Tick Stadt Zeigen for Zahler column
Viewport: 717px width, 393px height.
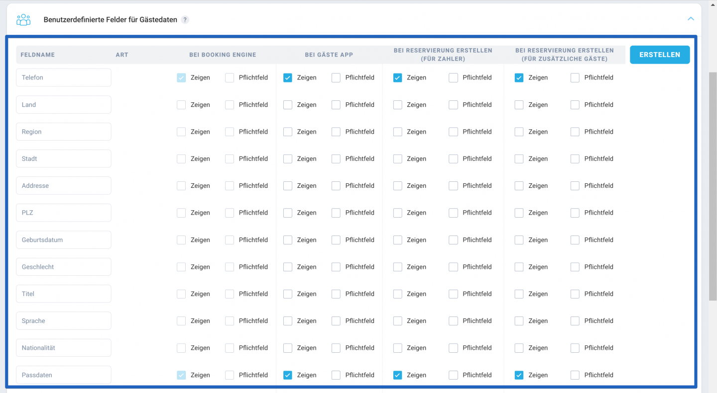point(397,158)
